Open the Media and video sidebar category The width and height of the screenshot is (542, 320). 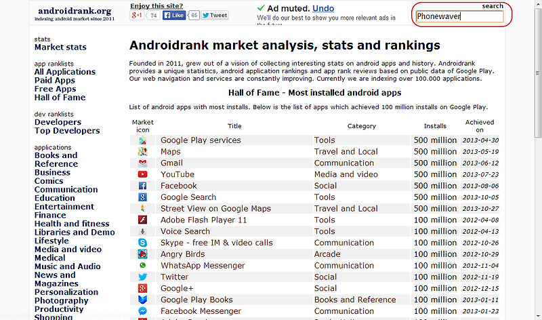tap(68, 249)
